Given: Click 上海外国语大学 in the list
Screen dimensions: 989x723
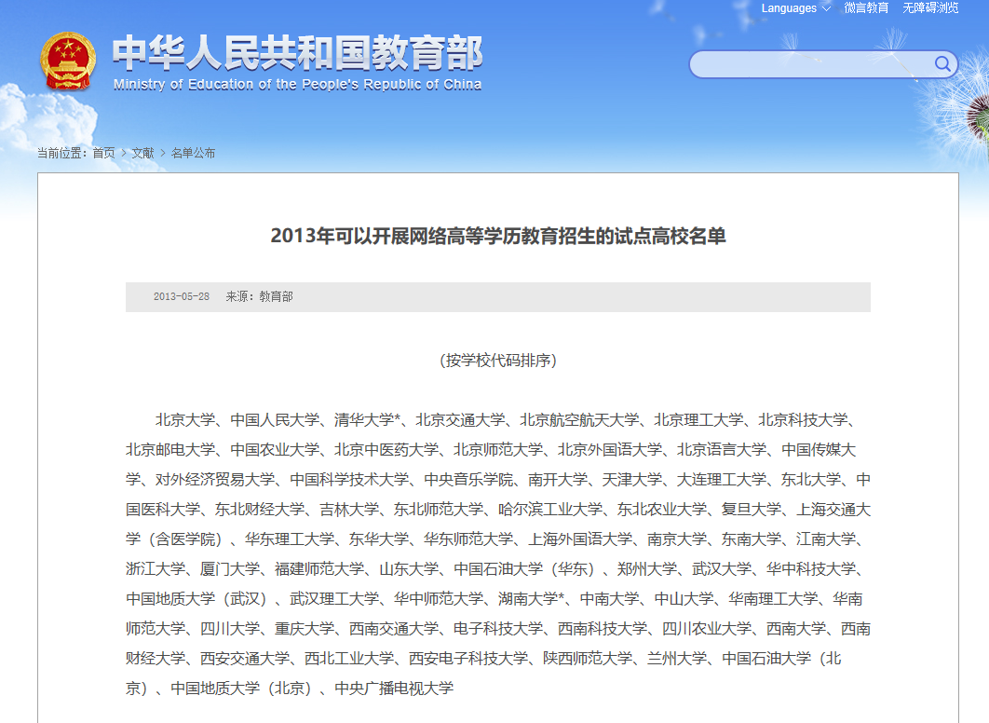Looking at the screenshot, I should coord(580,539).
